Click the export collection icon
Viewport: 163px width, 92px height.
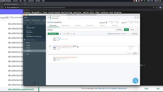pos(61,34)
